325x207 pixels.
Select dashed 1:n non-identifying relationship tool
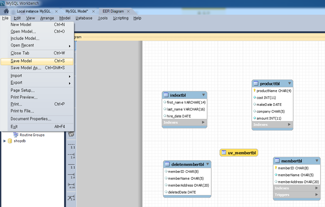click(x=71, y=156)
